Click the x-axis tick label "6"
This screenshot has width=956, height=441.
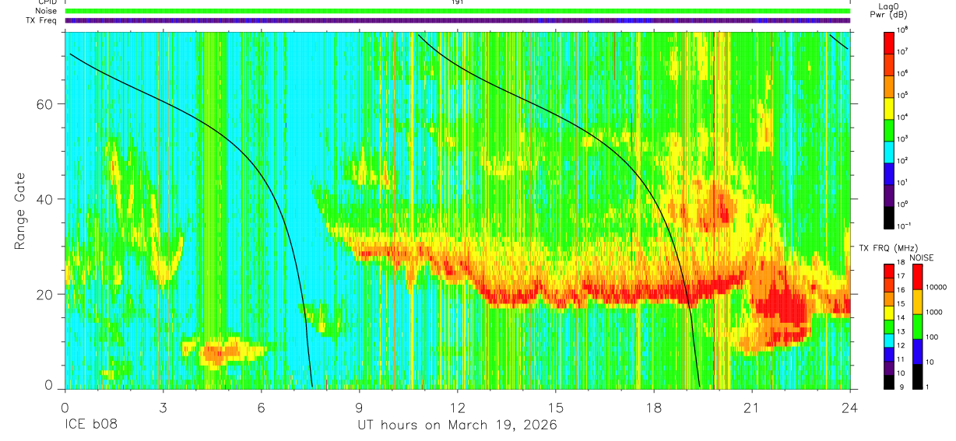(x=262, y=408)
